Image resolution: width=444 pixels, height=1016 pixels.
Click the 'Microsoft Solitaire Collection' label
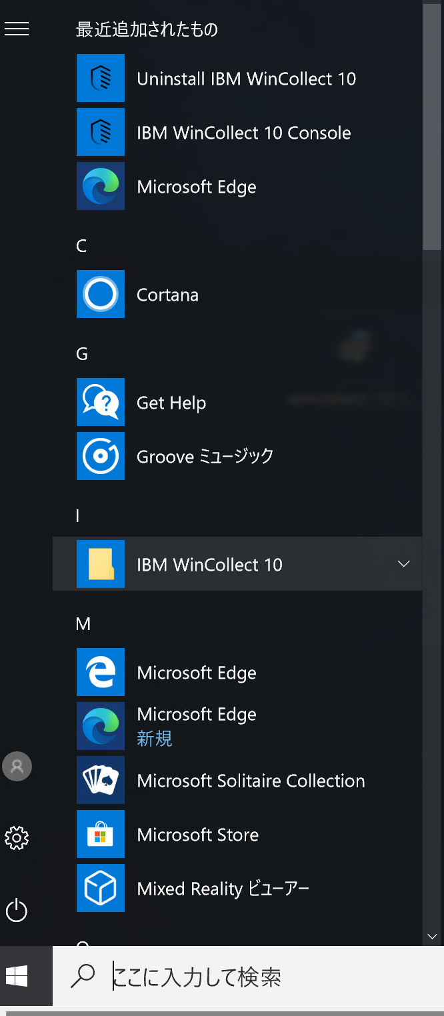[251, 781]
